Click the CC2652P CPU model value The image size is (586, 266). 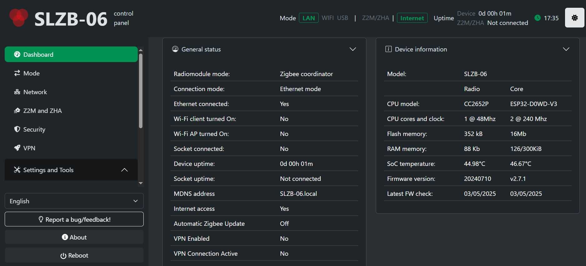pyautogui.click(x=476, y=104)
